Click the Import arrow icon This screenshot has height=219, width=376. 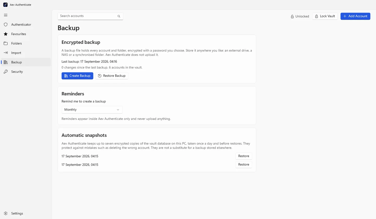[x=5, y=53]
